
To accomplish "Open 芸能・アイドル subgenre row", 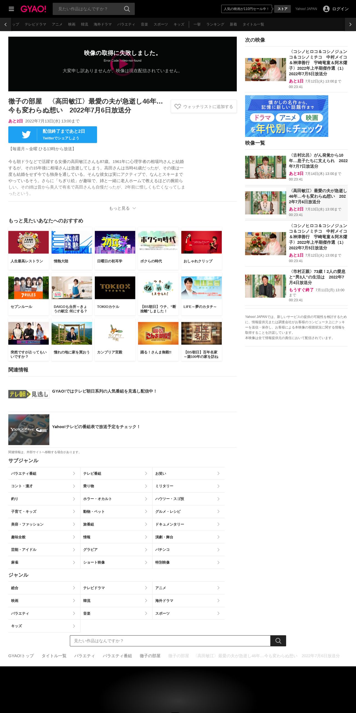I will pyautogui.click(x=44, y=550).
